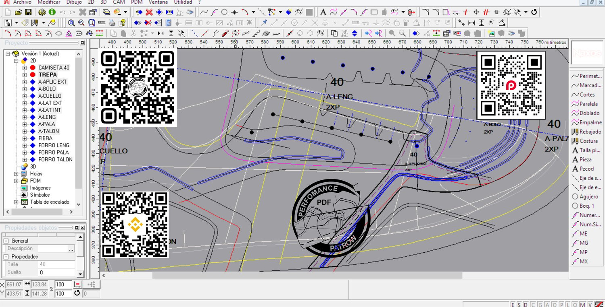The height and width of the screenshot is (307, 605).
Task: Select the four-arrow move tool
Action: (476, 12)
